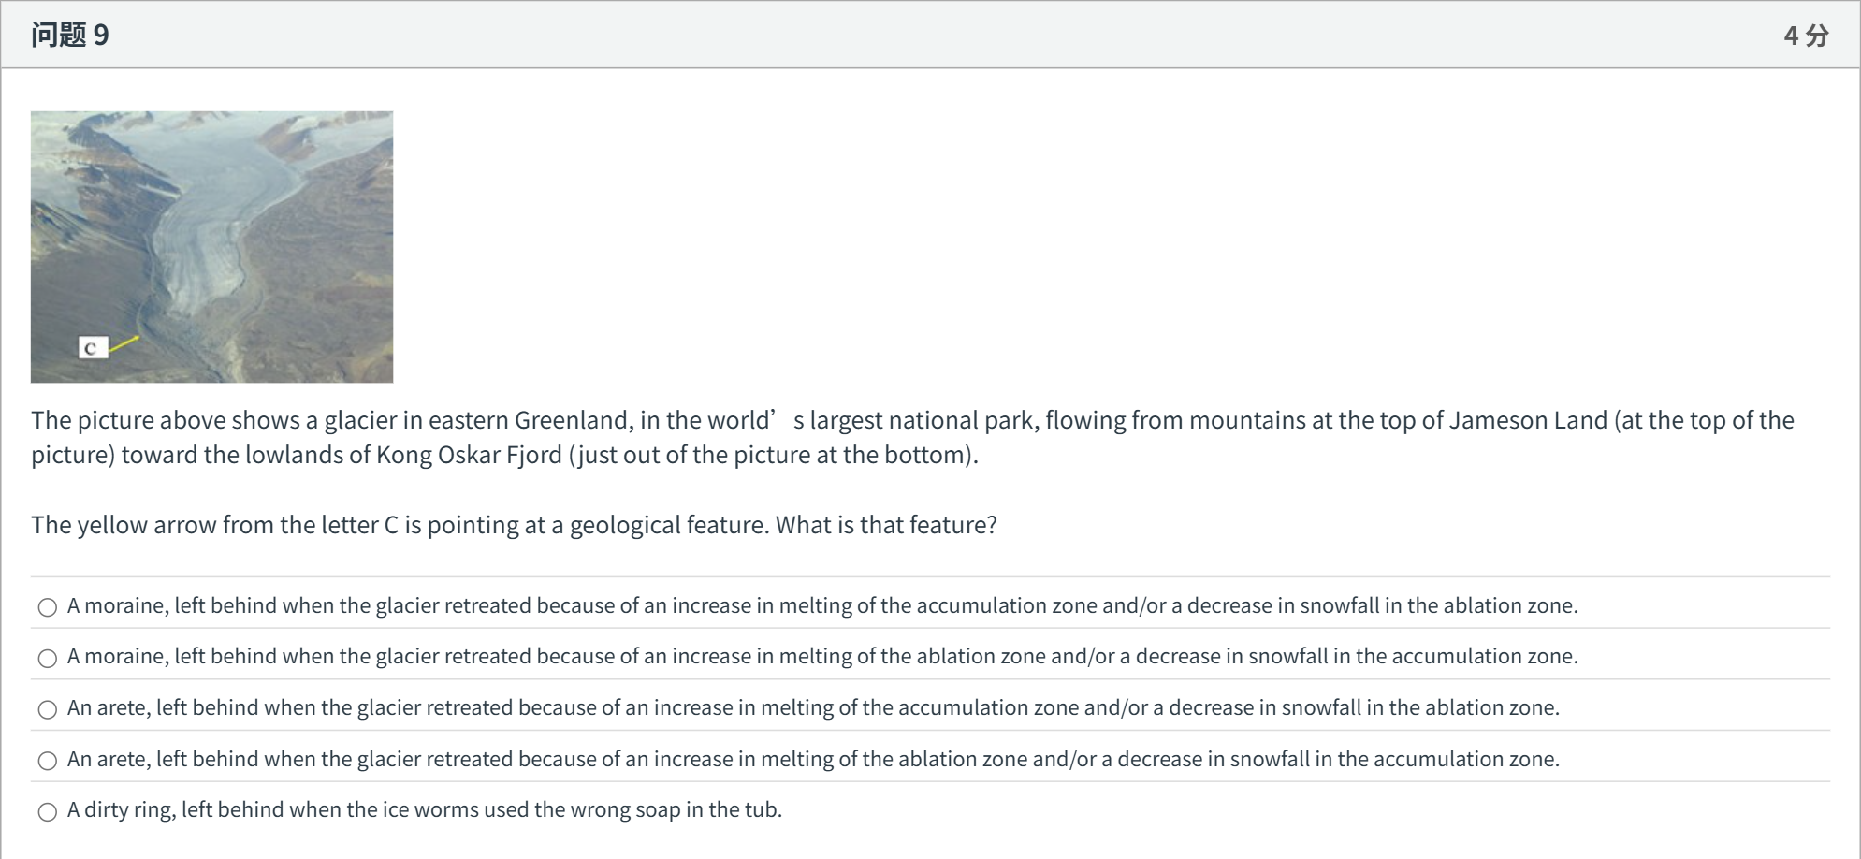Click the "4 分" points label
1861x859 pixels.
click(x=1806, y=35)
